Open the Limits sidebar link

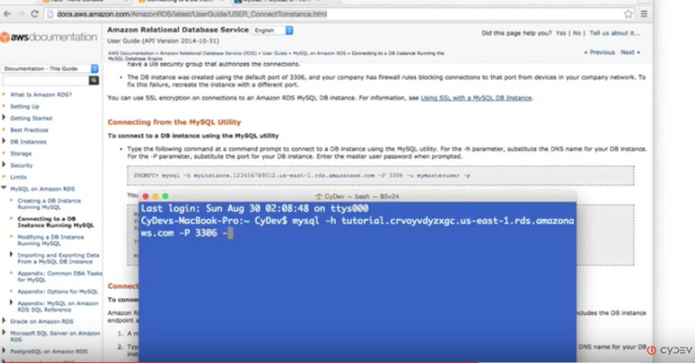pyautogui.click(x=18, y=177)
